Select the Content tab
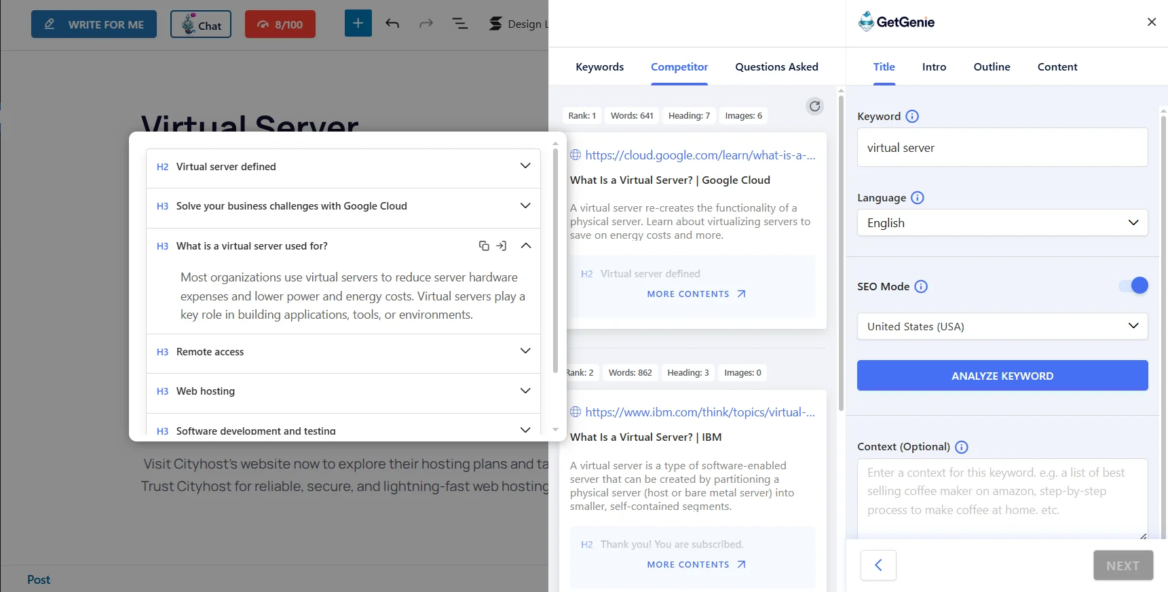Image resolution: width=1168 pixels, height=592 pixels. coord(1057,66)
